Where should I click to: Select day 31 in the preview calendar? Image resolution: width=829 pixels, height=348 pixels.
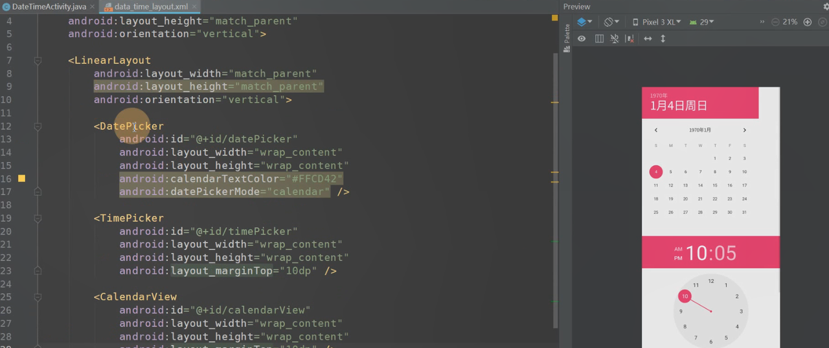744,212
